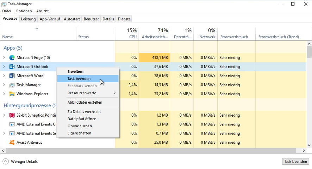
Task: Choose Erweitern in the context menu
Action: point(88,71)
